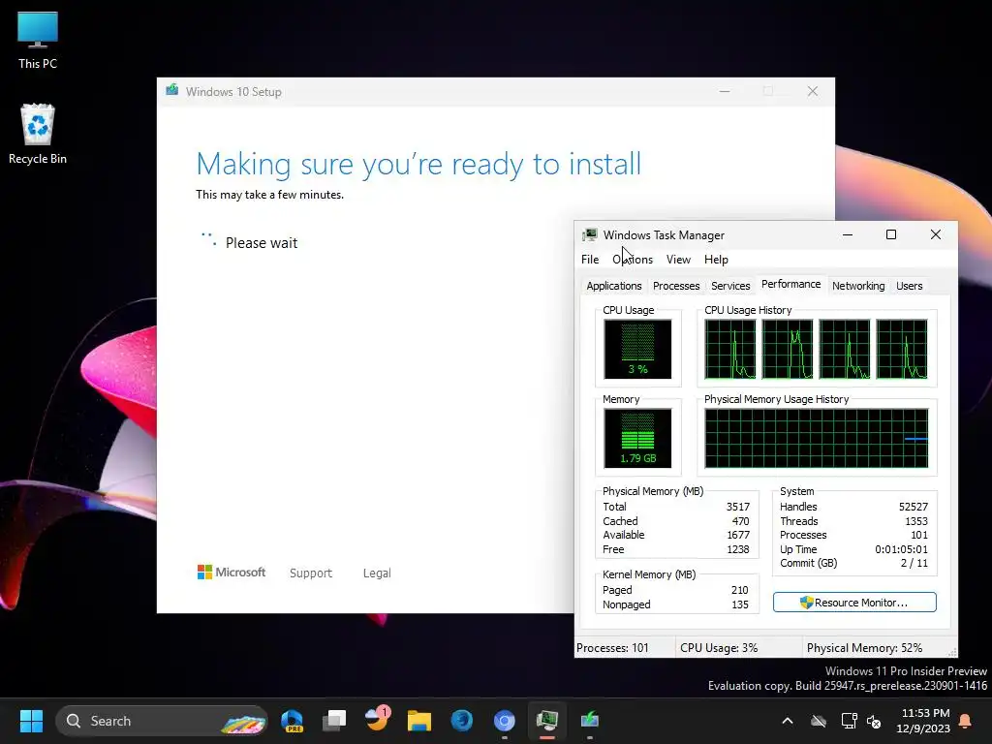Open Task View on taskbar
This screenshot has width=992, height=744.
pos(334,721)
